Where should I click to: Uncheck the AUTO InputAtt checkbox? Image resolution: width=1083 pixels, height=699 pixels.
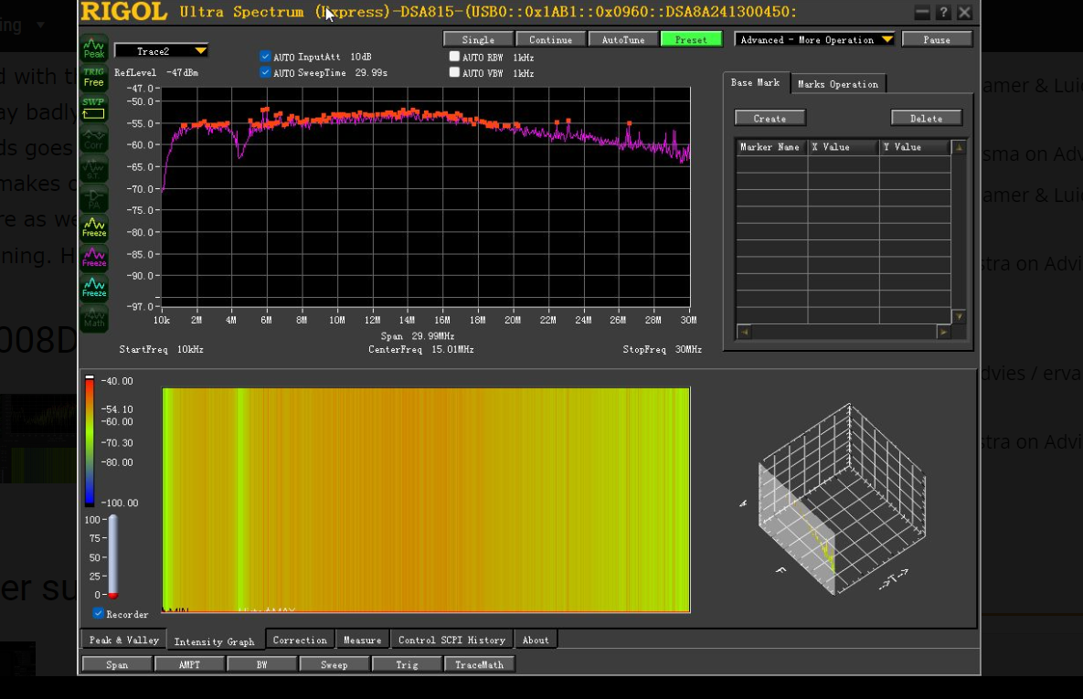pyautogui.click(x=265, y=57)
